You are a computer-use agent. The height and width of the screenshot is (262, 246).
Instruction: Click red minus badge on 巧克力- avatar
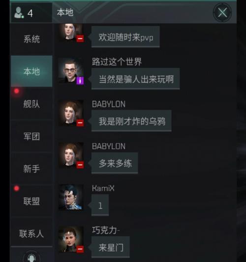click(x=80, y=249)
